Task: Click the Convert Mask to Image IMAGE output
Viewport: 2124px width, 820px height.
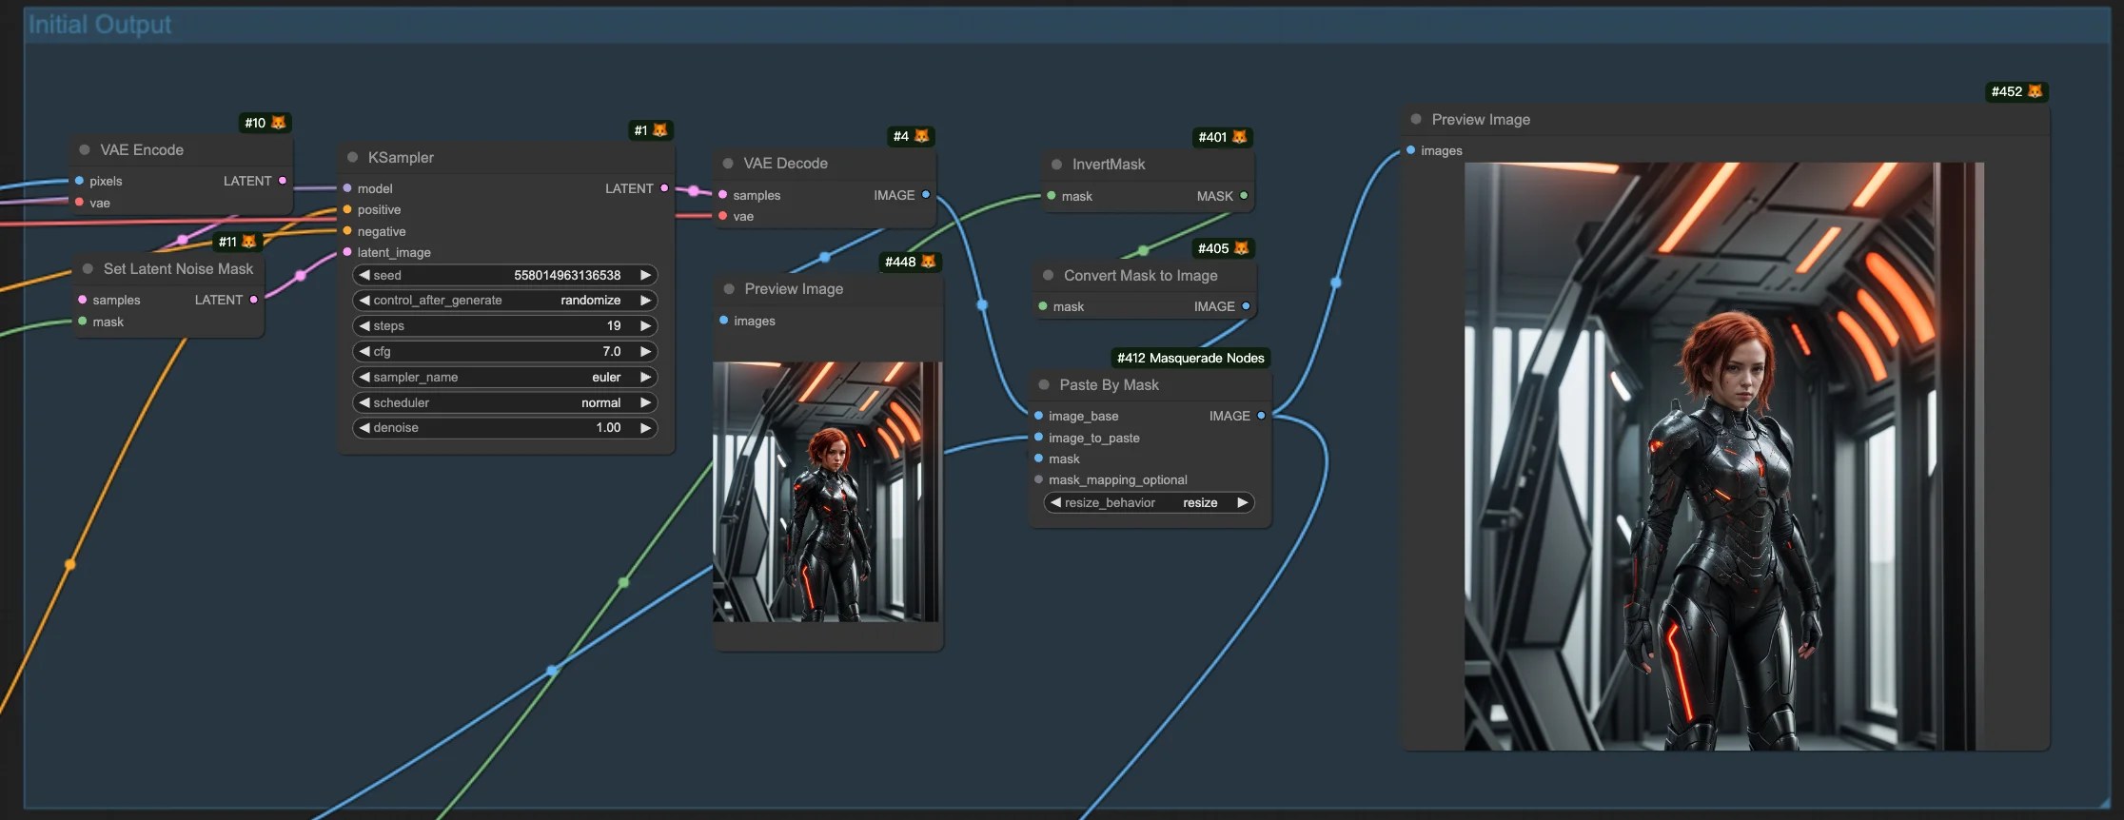Action: pos(1246,306)
